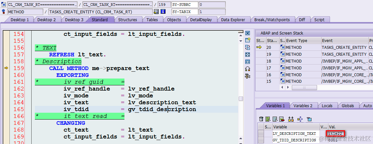The height and width of the screenshot is (144, 373).
Task: Click the blue box filter icon in Variables toolbar
Action: (309, 119)
